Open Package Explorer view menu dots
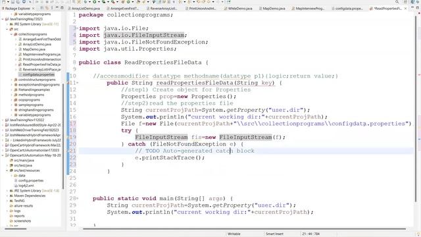This screenshot has width=421, height=237. [x=52, y=8]
